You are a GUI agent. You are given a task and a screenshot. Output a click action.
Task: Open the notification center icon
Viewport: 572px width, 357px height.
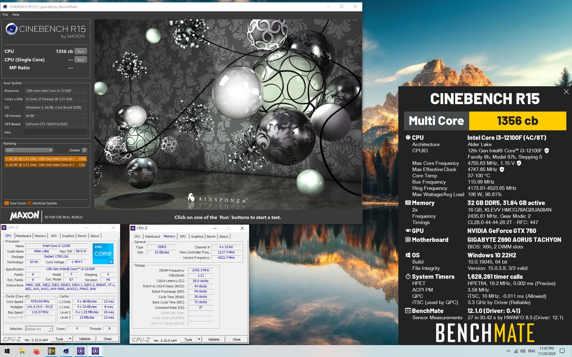pos(562,351)
